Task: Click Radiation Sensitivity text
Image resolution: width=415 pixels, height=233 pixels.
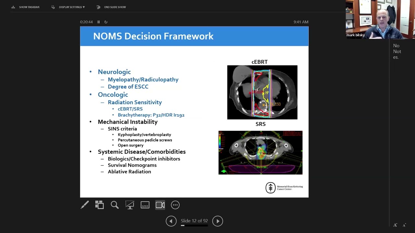Action: [135, 102]
